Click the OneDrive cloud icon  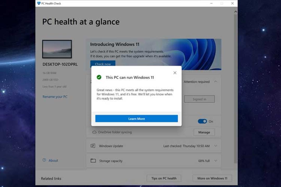coord(94,132)
